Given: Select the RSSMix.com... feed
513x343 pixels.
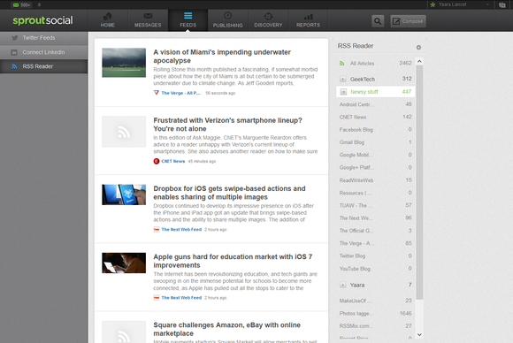Looking at the screenshot, I should (376, 326).
